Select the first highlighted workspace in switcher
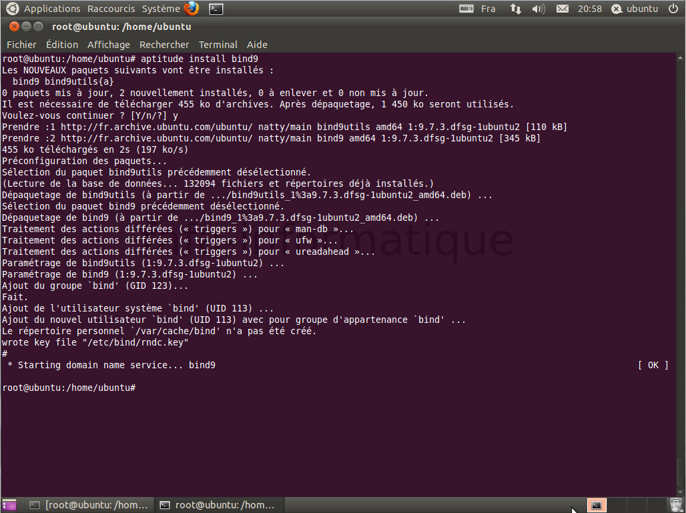The image size is (686, 513). point(597,505)
